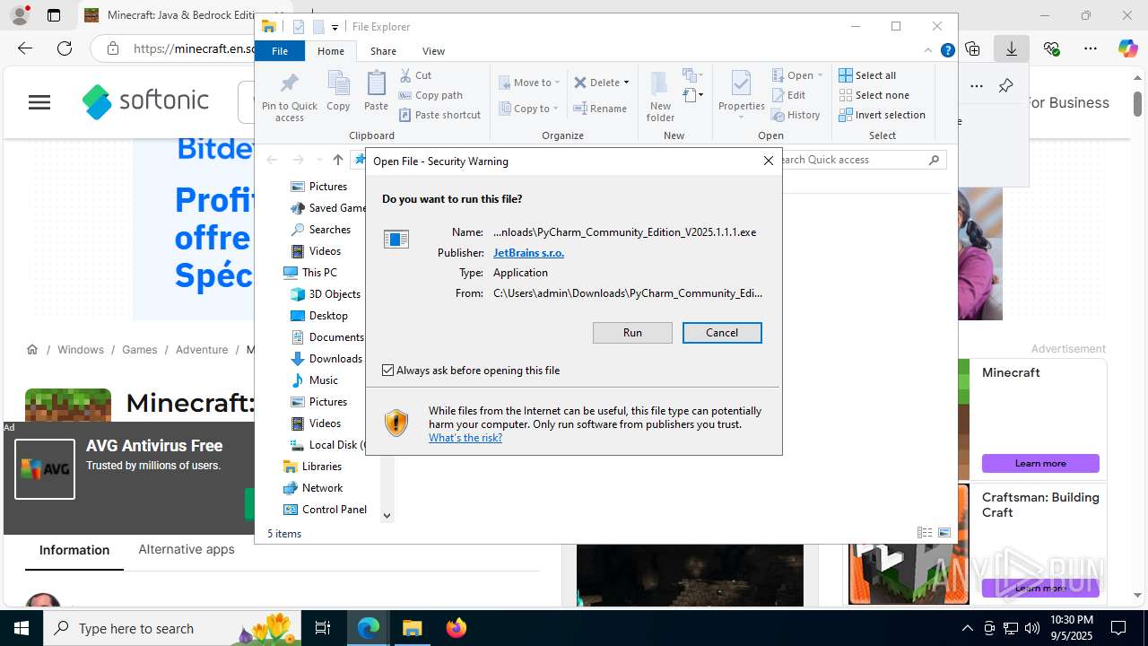Switch to Details view icon in status bar
The image size is (1148, 646).
pyautogui.click(x=925, y=533)
